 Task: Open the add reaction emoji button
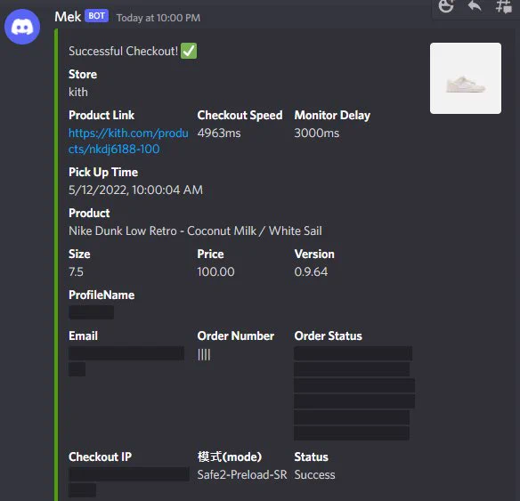(446, 5)
